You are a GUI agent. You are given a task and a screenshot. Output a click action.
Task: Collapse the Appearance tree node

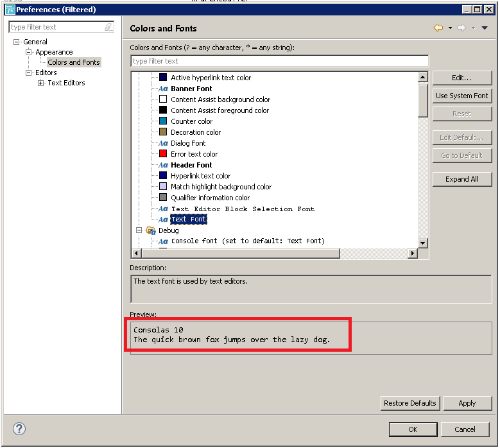(x=28, y=52)
